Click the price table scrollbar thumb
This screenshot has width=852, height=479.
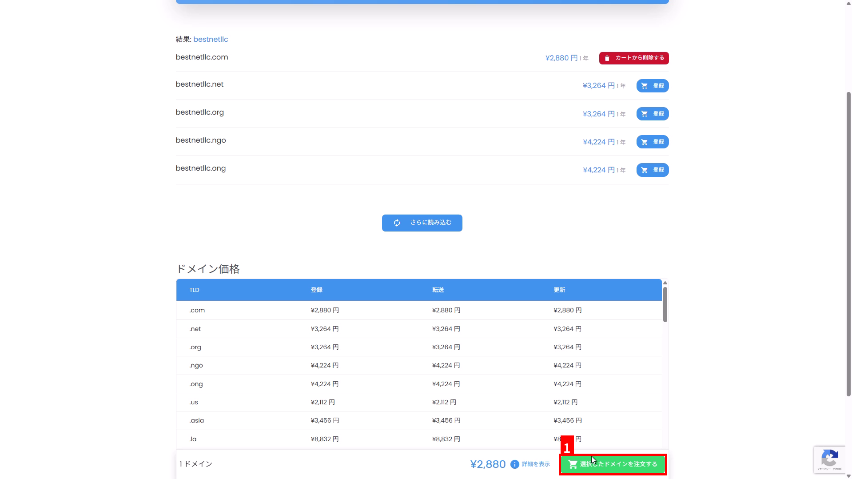tap(665, 304)
